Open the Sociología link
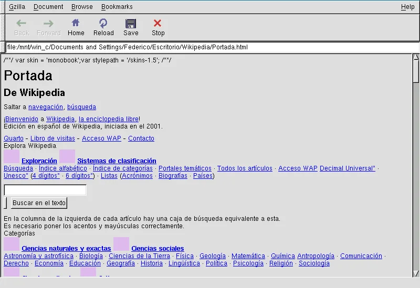 [x=314, y=263]
